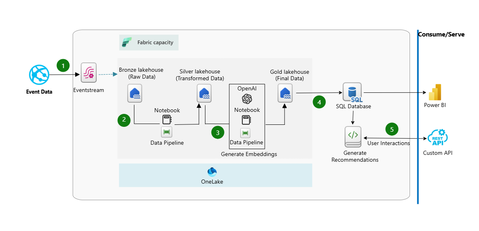This screenshot has height=231, width=479.
Task: Click the "Consume/Serve" heading
Action: (x=441, y=34)
